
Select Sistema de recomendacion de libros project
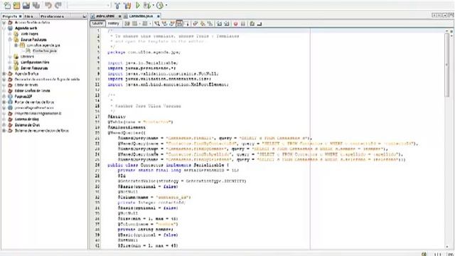click(x=41, y=131)
